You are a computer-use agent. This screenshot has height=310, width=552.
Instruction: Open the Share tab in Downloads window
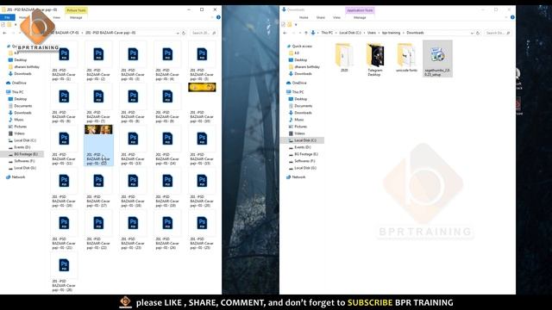321,17
